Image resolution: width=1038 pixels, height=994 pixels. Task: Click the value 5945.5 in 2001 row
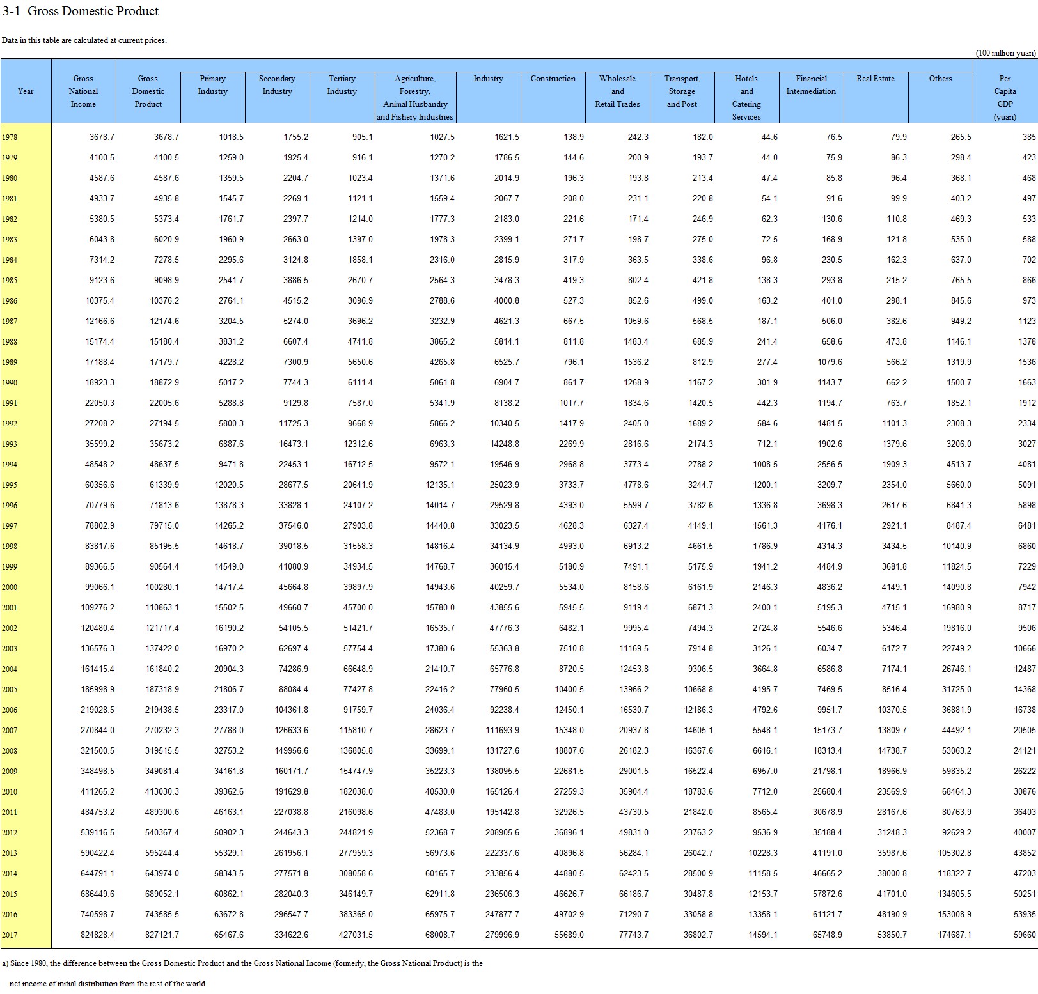click(571, 608)
